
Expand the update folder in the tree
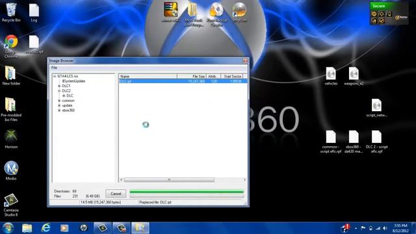[x=59, y=105]
